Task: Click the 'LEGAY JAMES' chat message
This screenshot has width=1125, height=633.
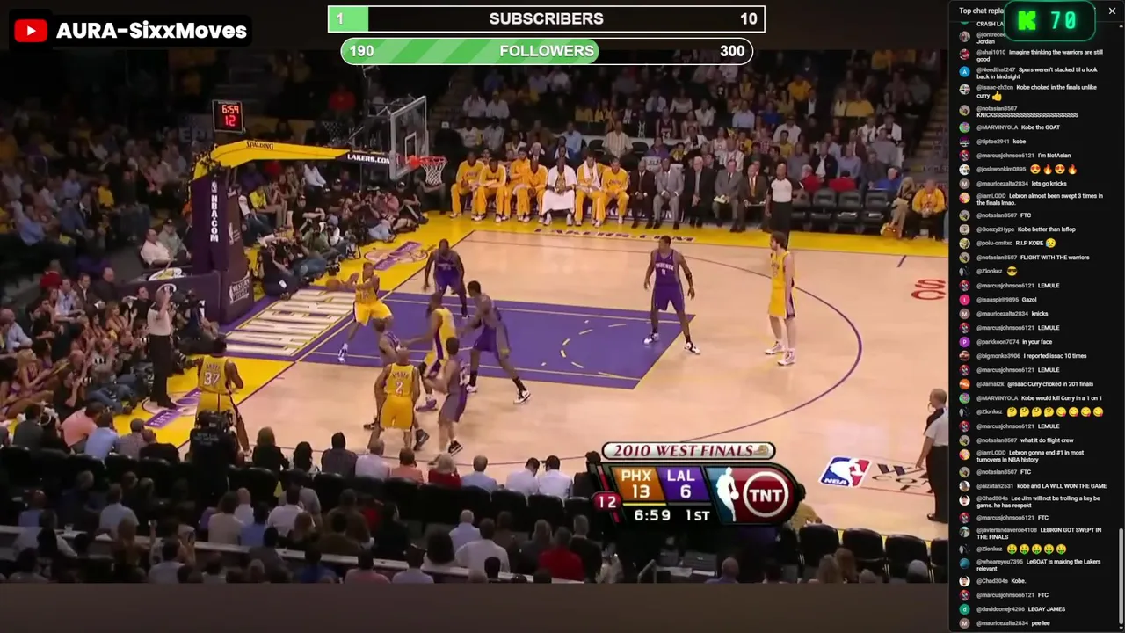Action: (1045, 609)
